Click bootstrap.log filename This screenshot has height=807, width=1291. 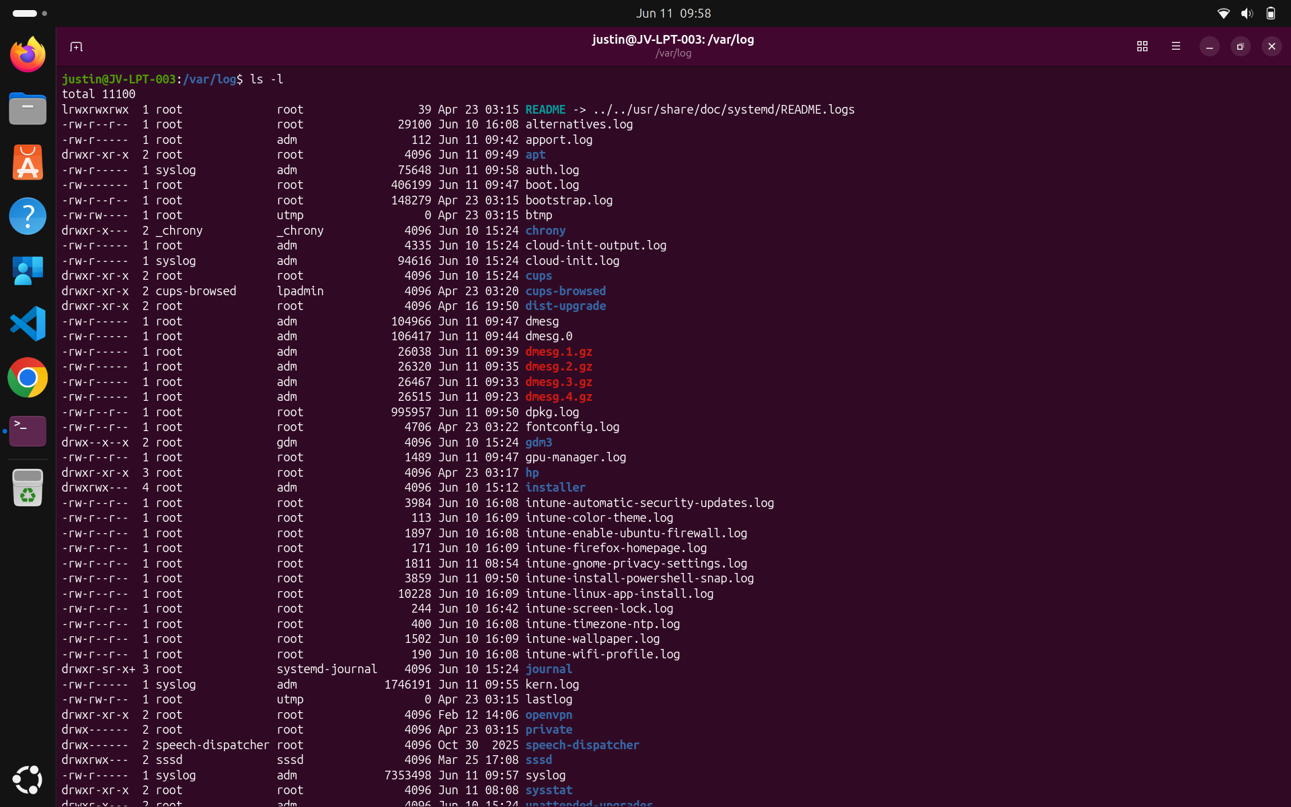[569, 200]
